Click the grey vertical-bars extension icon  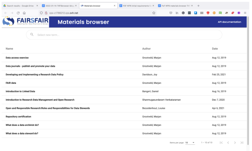(202, 13)
